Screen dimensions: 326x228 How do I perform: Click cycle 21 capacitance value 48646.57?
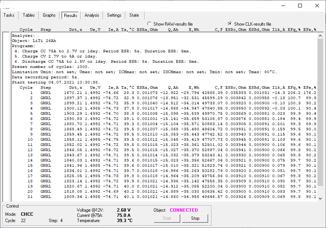[212, 197]
